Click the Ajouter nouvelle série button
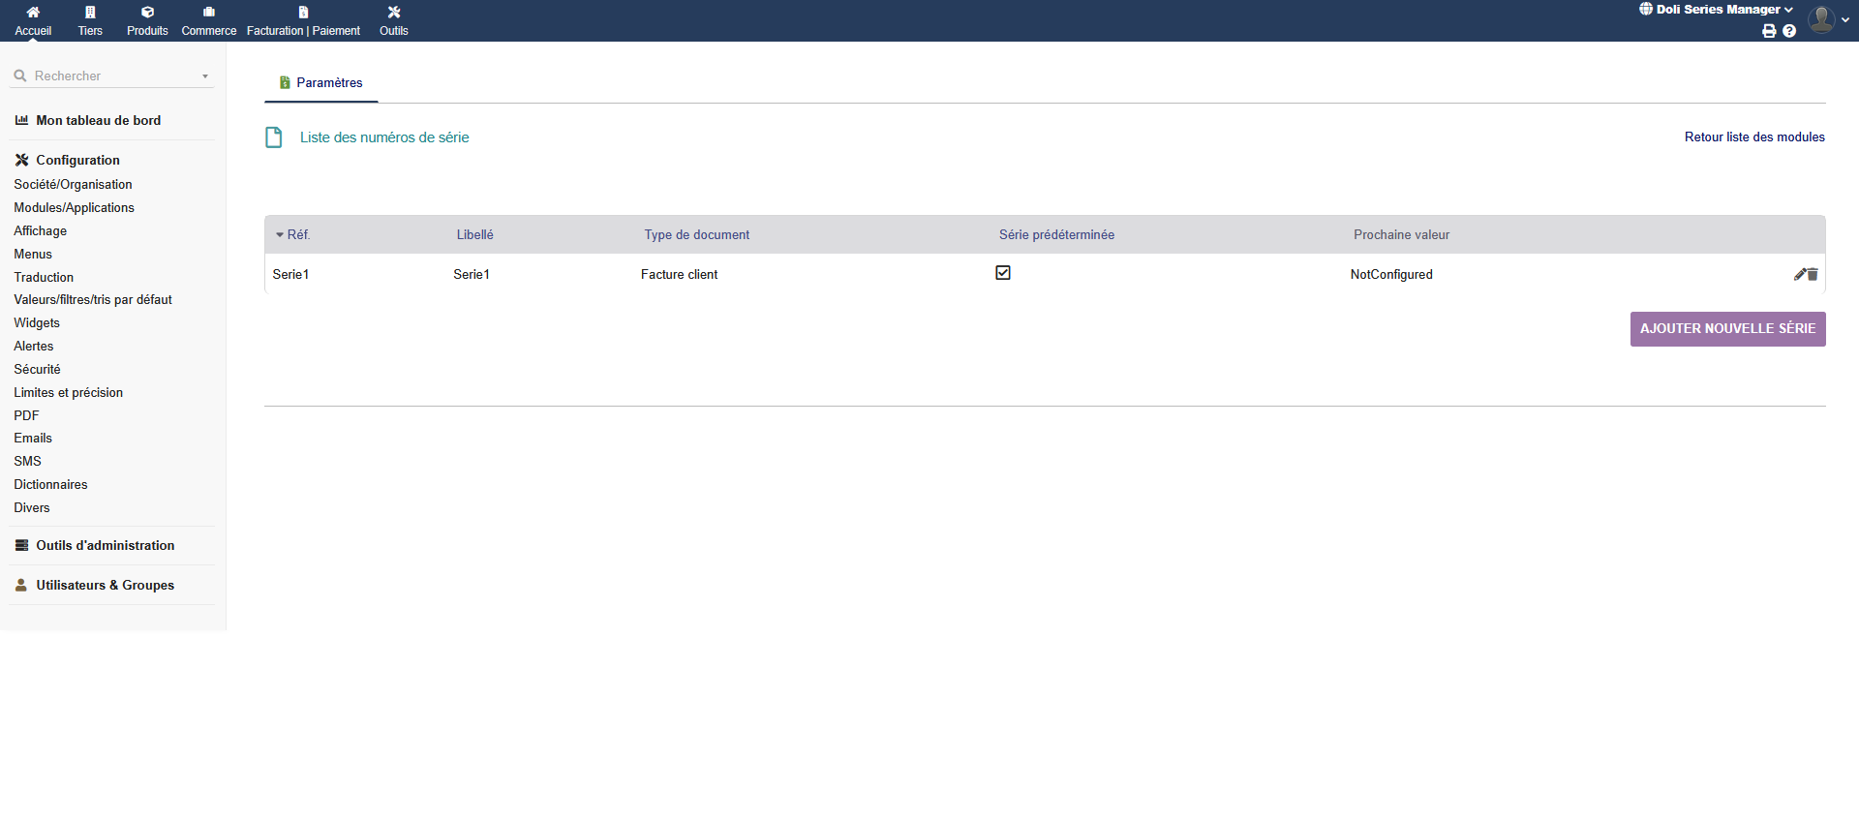This screenshot has width=1859, height=820. pyautogui.click(x=1727, y=329)
